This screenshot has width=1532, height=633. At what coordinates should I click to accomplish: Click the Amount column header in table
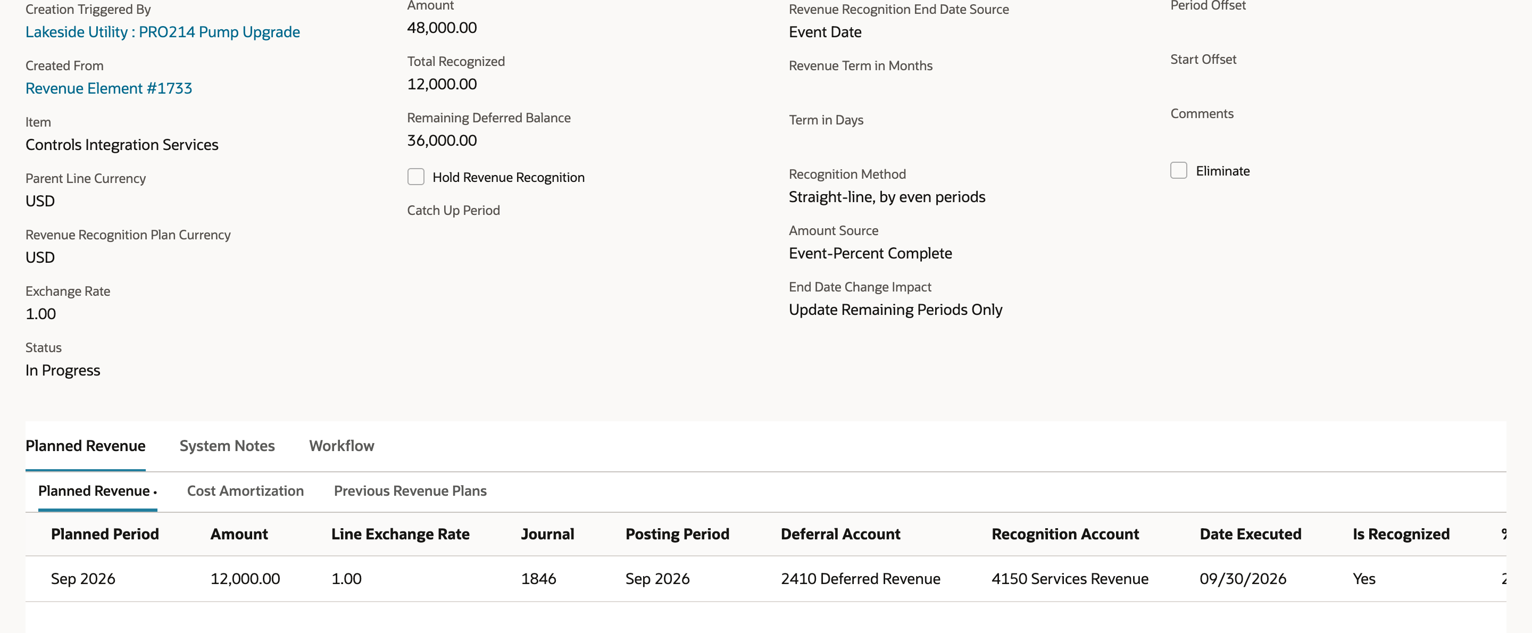(239, 534)
